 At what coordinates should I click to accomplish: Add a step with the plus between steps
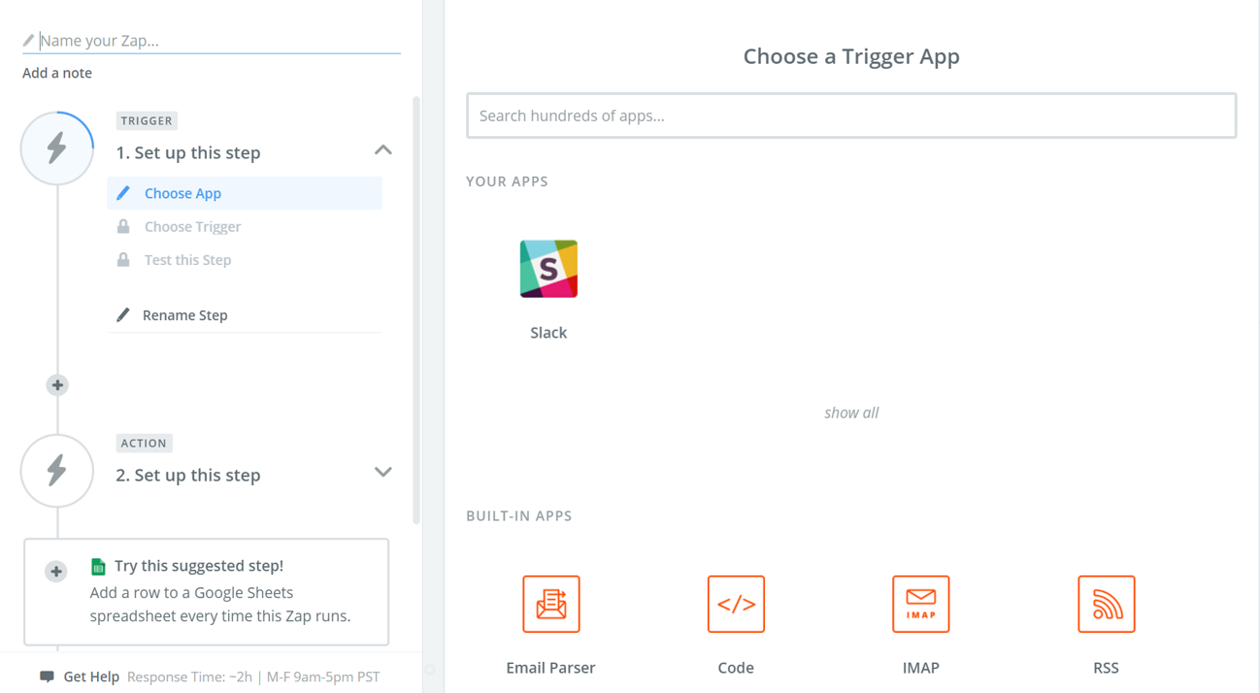[57, 385]
